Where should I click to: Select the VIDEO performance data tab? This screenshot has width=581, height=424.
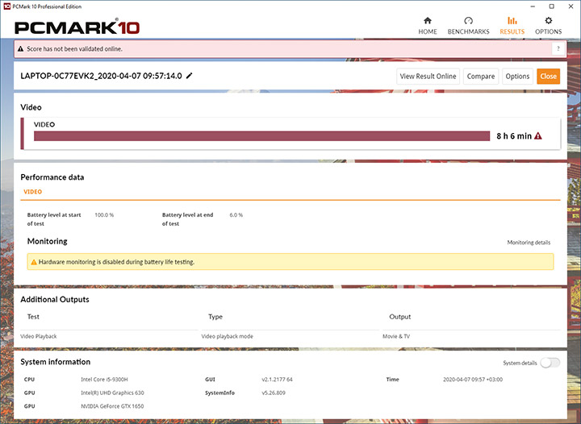(32, 192)
